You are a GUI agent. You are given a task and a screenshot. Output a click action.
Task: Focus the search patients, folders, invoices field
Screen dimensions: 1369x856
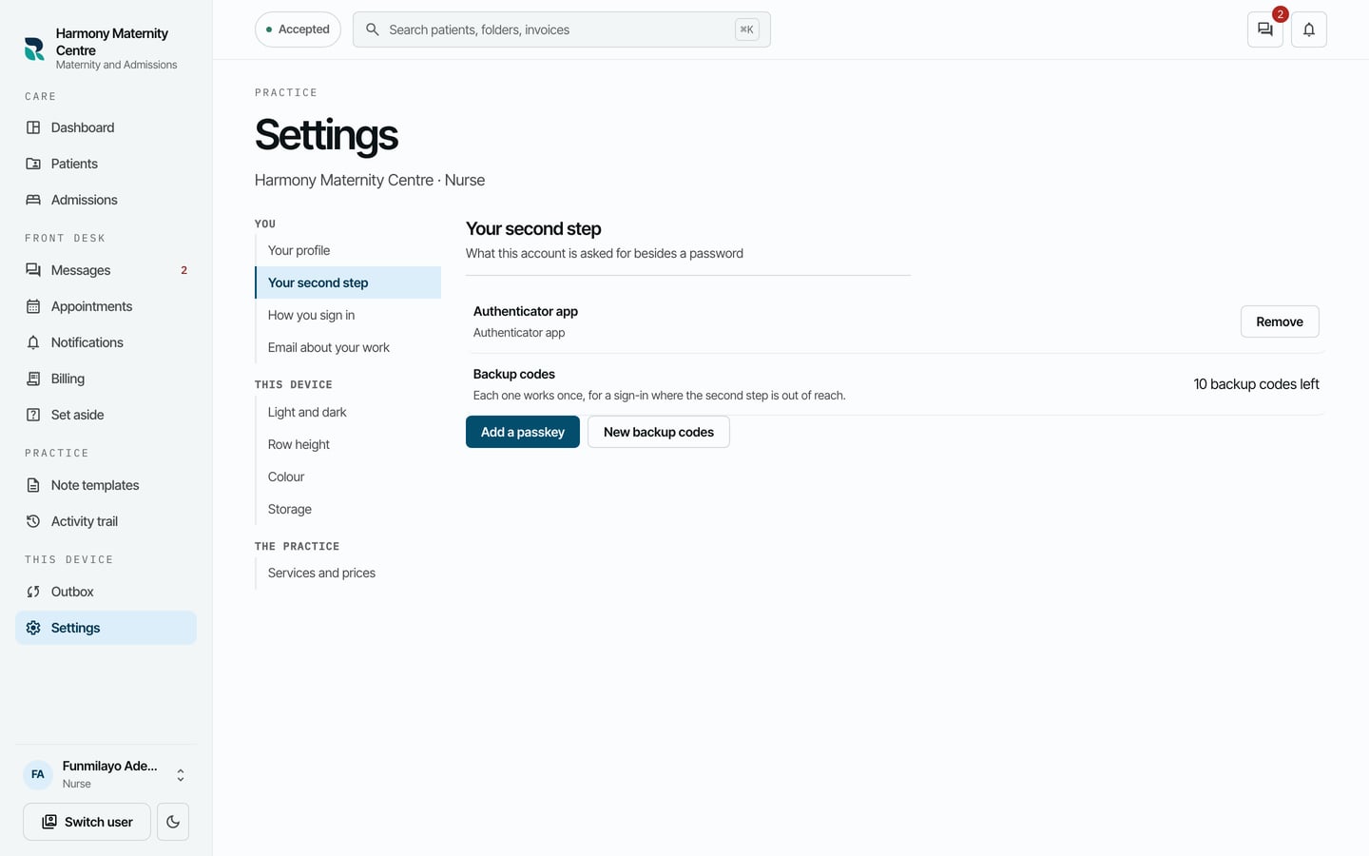pyautogui.click(x=562, y=29)
